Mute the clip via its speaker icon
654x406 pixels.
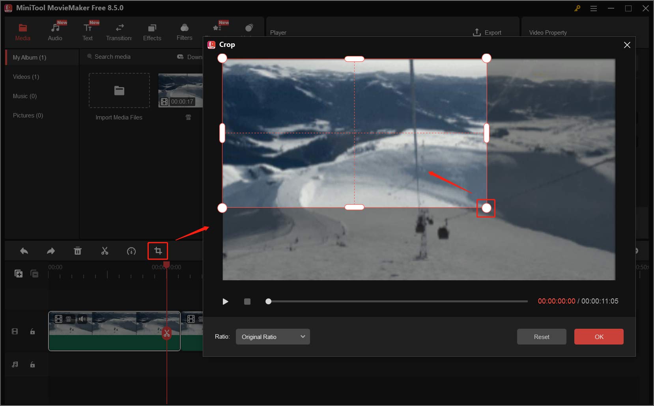(83, 319)
